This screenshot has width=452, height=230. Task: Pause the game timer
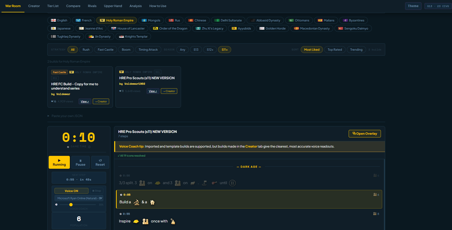click(80, 162)
